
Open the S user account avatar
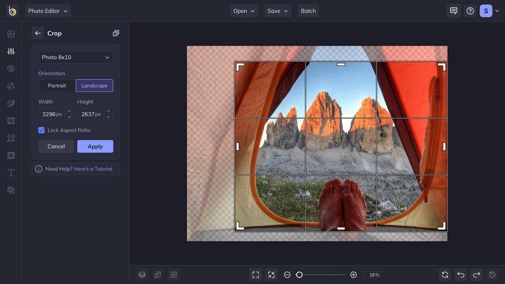(486, 11)
